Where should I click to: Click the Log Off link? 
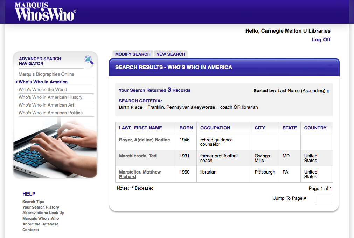click(x=321, y=40)
